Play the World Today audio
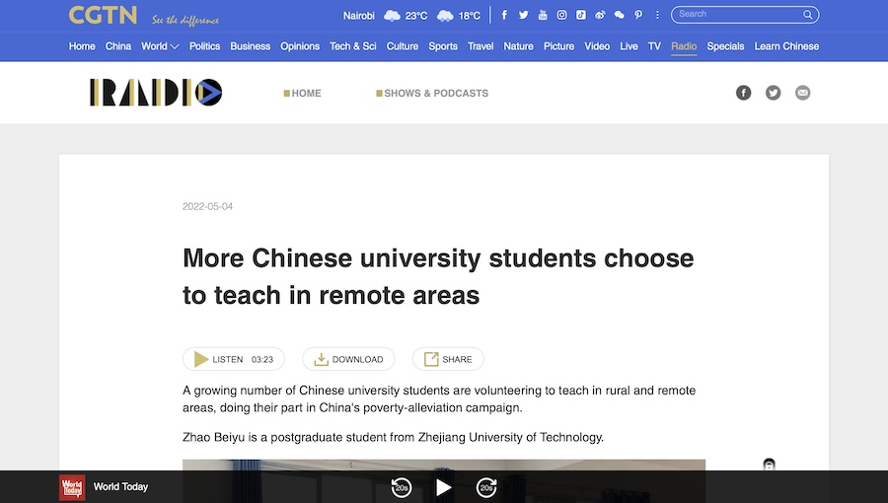The image size is (888, 503). (444, 487)
